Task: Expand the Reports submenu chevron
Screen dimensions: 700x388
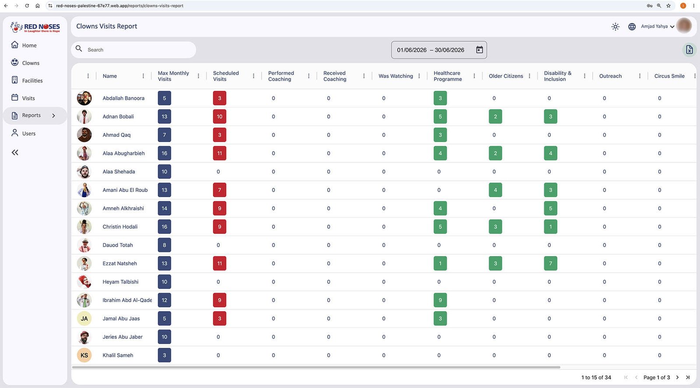Action: click(x=53, y=116)
